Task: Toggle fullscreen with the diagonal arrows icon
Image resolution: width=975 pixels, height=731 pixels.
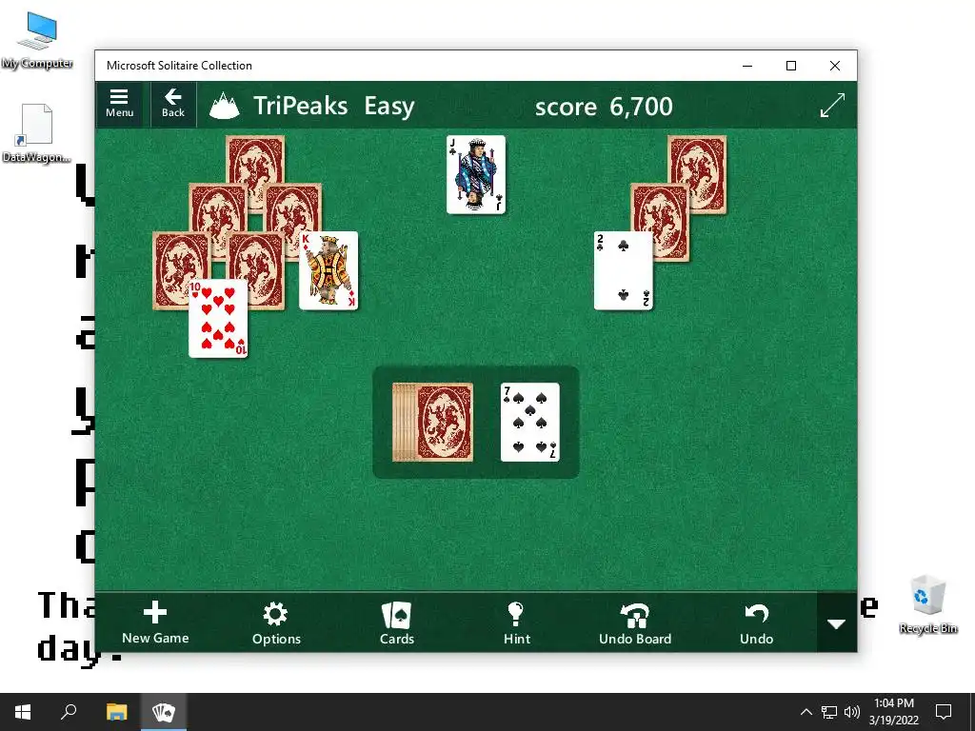Action: coord(832,105)
